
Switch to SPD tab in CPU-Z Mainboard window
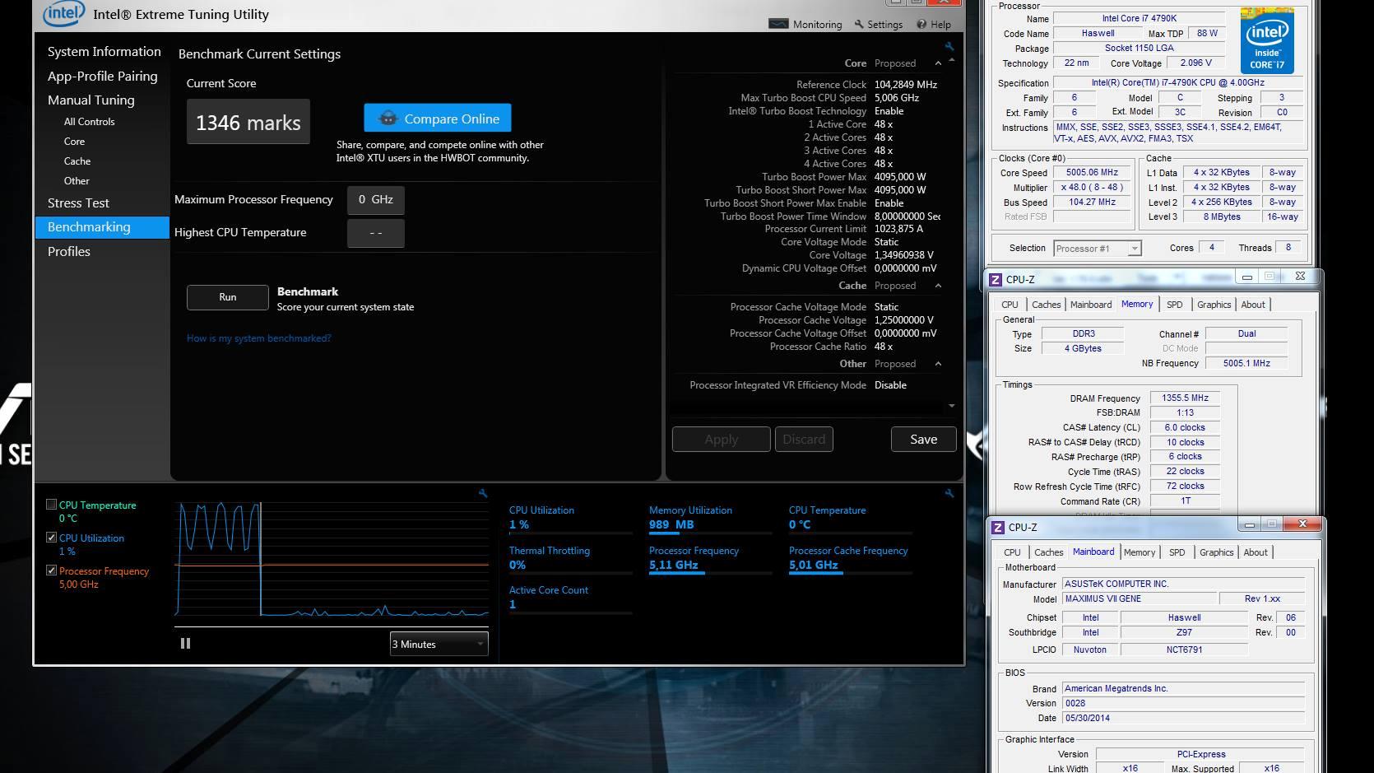point(1177,552)
